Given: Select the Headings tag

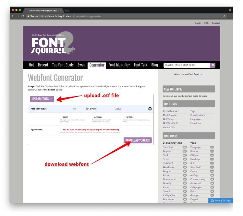Looking at the screenshot, I should coord(195,159).
